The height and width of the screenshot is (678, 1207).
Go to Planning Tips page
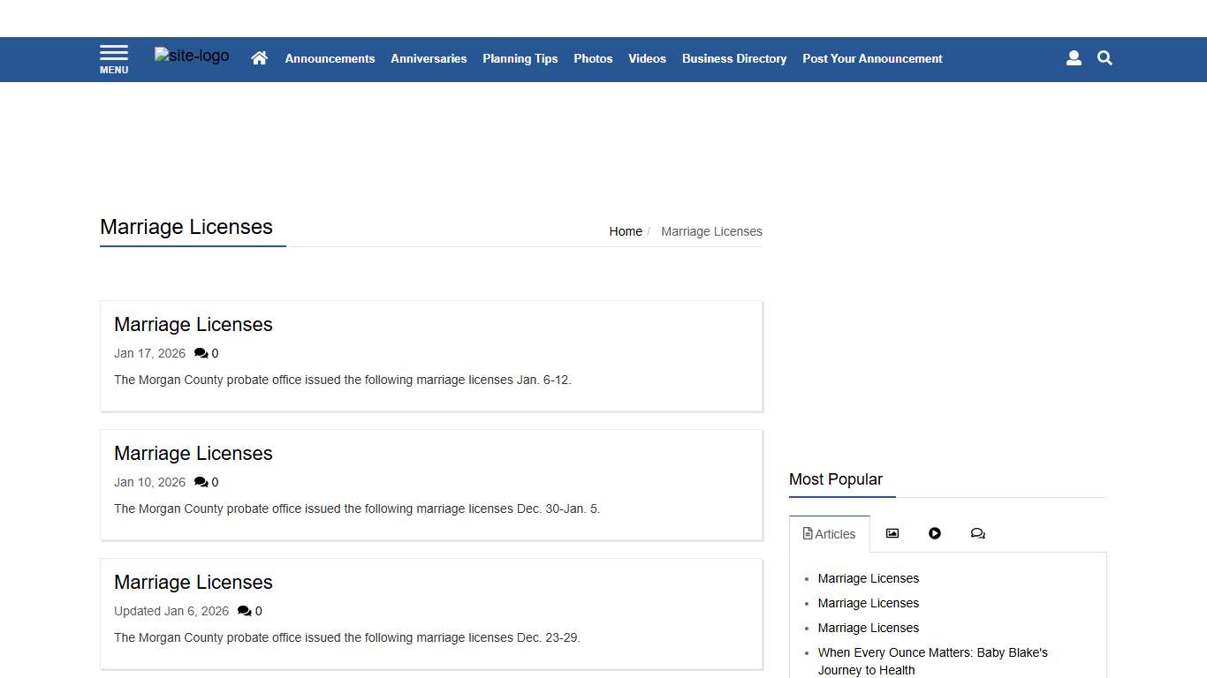(x=520, y=58)
